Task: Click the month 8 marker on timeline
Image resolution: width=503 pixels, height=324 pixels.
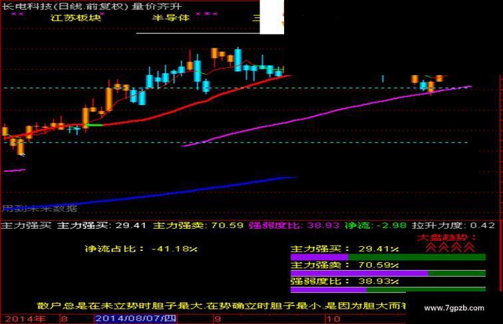Action: point(64,319)
